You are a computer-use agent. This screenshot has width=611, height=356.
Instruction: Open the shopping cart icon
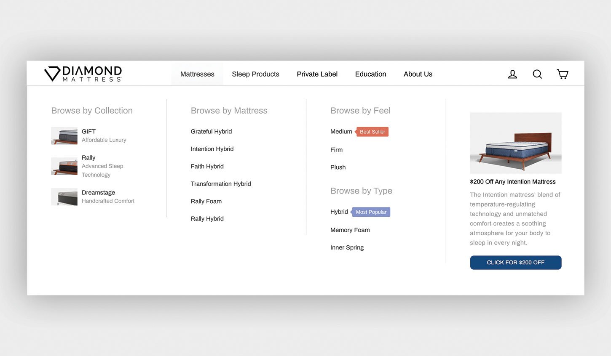pos(563,74)
